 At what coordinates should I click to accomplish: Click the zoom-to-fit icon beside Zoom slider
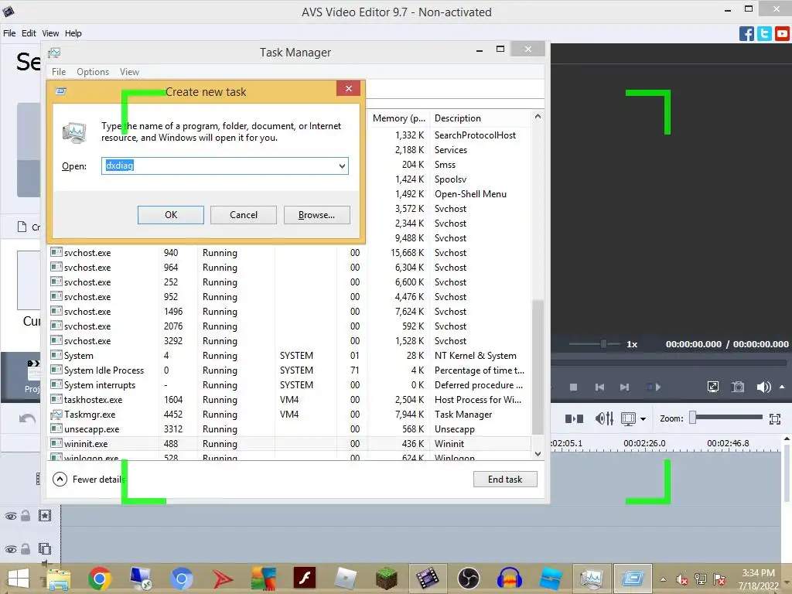(x=775, y=418)
